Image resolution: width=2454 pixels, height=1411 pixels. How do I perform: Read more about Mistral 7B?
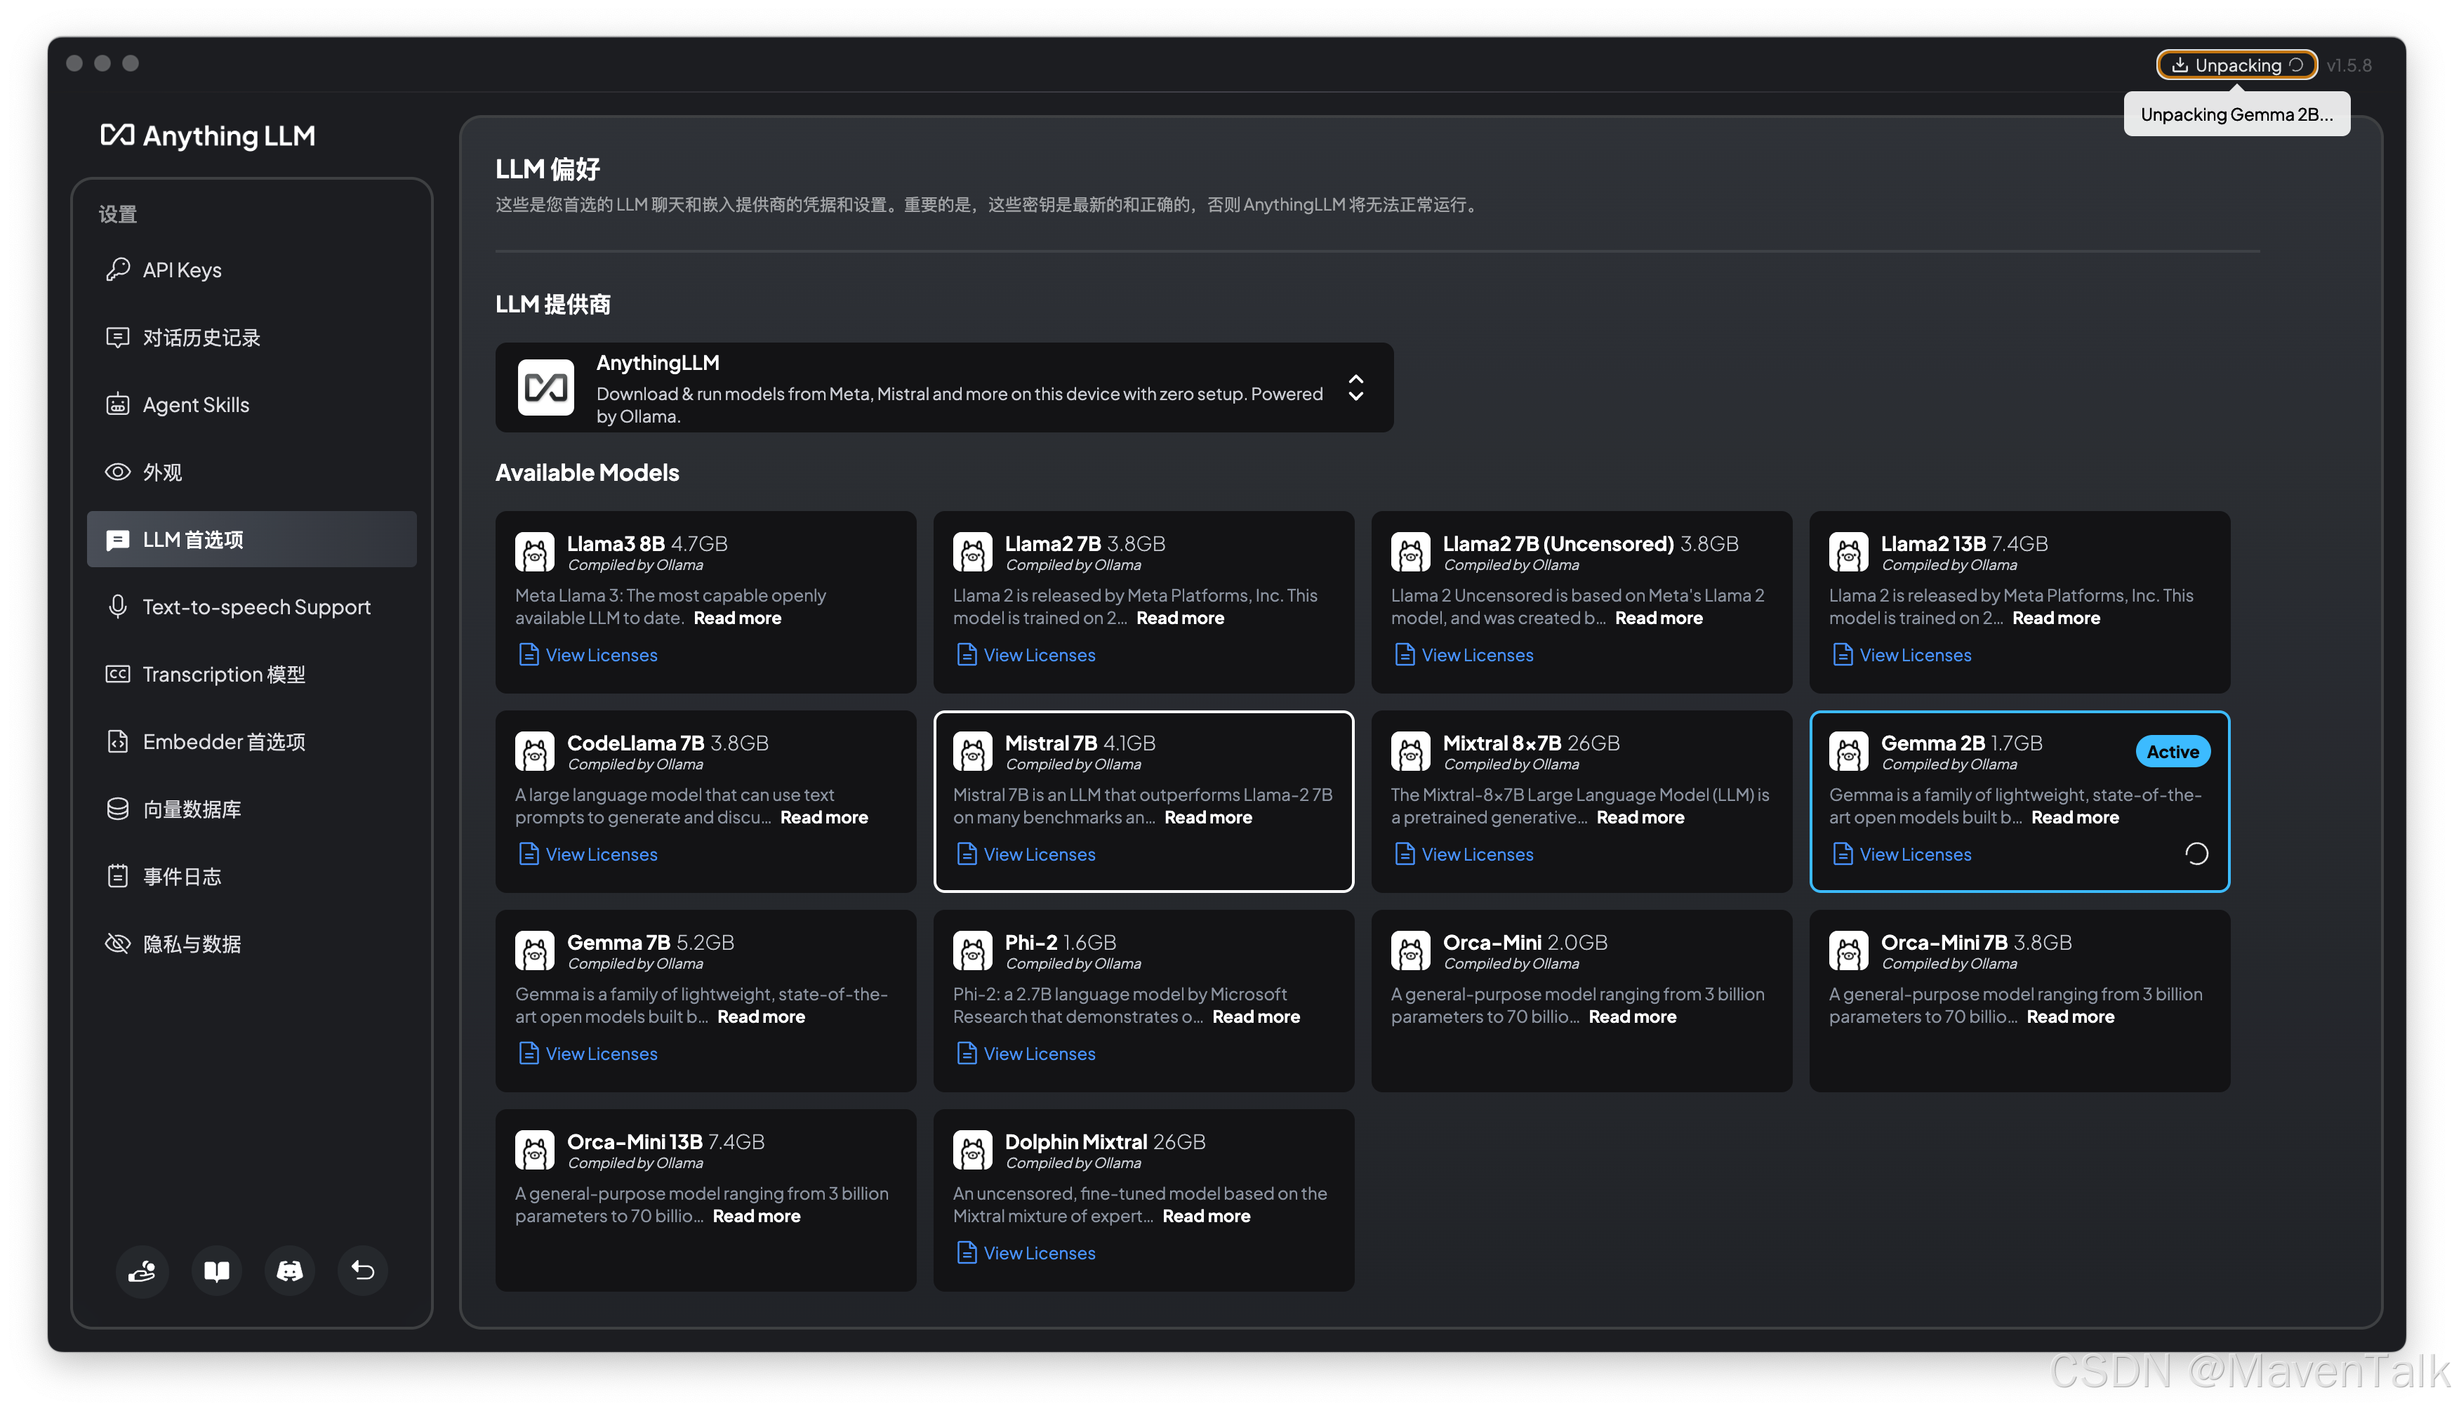tap(1208, 818)
